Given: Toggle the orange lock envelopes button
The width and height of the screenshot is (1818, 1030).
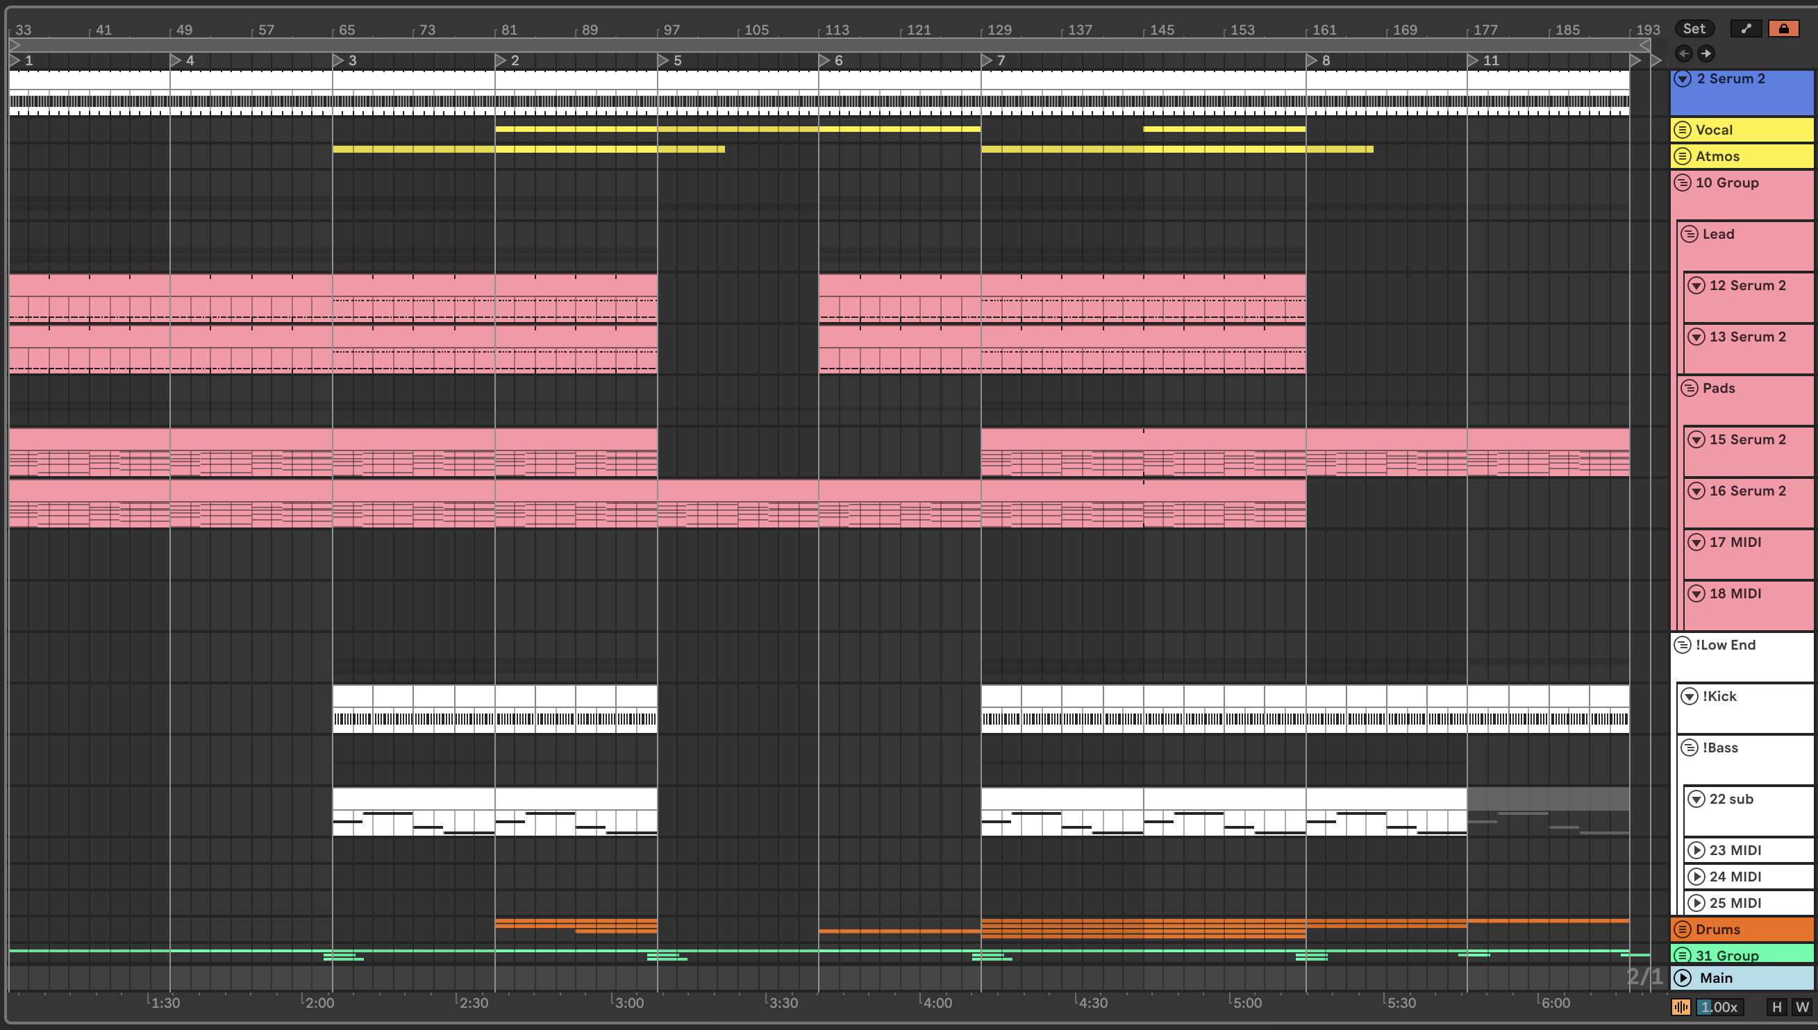Looking at the screenshot, I should point(1783,28).
